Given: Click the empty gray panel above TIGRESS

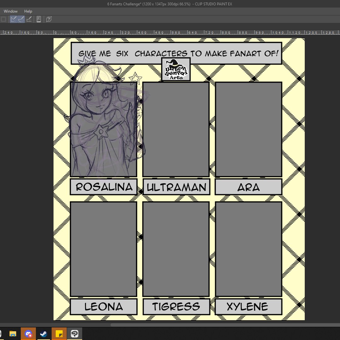Looking at the screenshot, I should click(x=176, y=249).
